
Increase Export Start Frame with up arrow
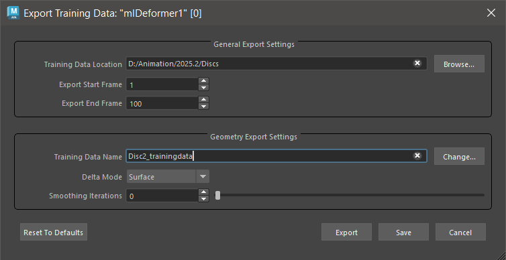203,81
